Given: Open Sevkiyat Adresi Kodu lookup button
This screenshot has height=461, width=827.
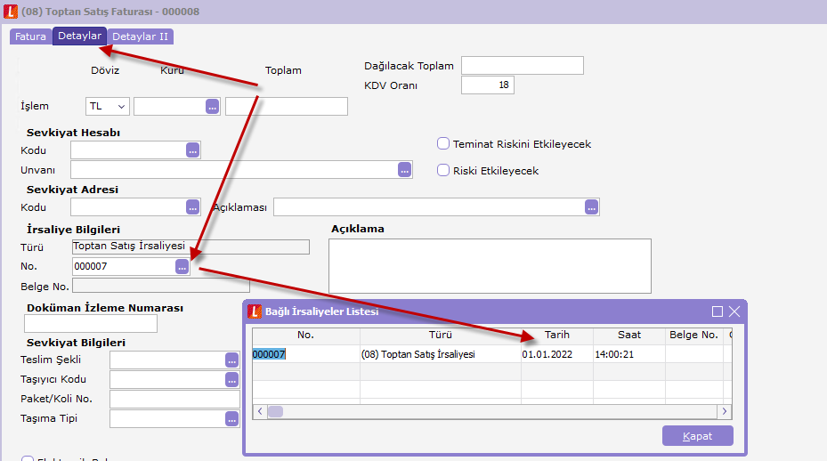Looking at the screenshot, I should click(192, 207).
